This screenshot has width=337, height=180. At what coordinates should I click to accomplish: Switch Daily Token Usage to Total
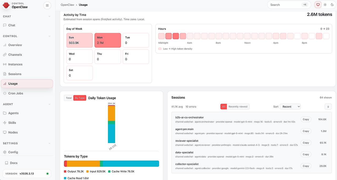69,98
